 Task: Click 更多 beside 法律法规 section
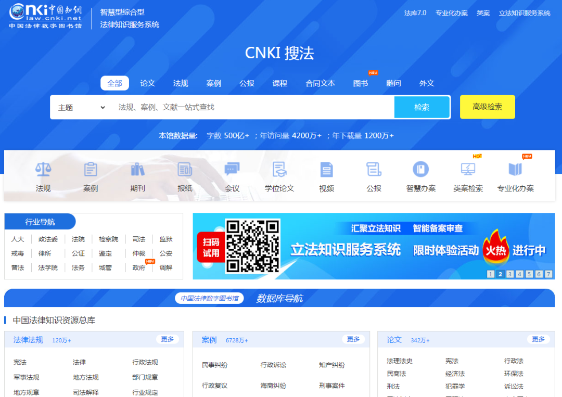click(168, 339)
